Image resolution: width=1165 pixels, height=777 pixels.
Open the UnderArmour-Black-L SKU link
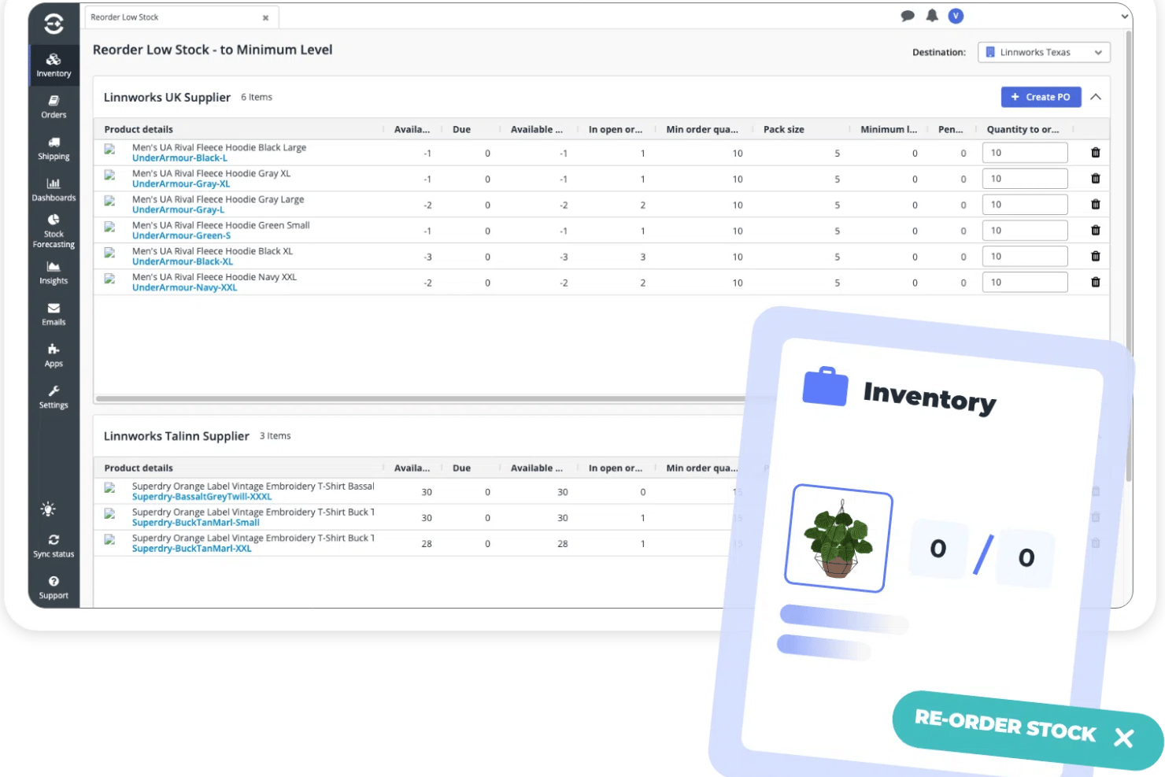[x=179, y=158]
